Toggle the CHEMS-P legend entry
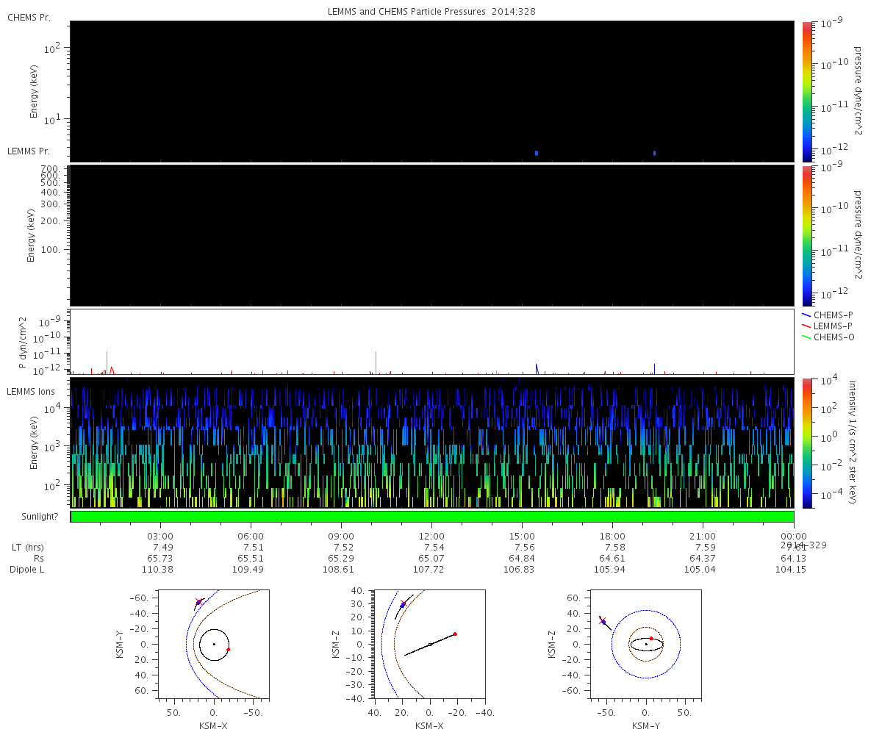The image size is (882, 735). point(827,315)
